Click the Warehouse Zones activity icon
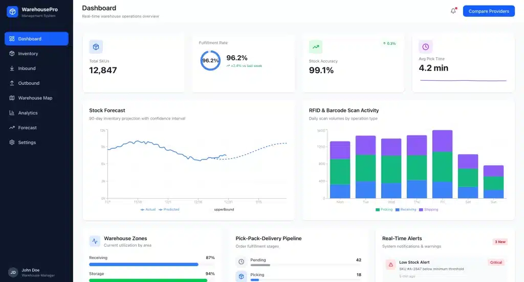 pos(95,241)
